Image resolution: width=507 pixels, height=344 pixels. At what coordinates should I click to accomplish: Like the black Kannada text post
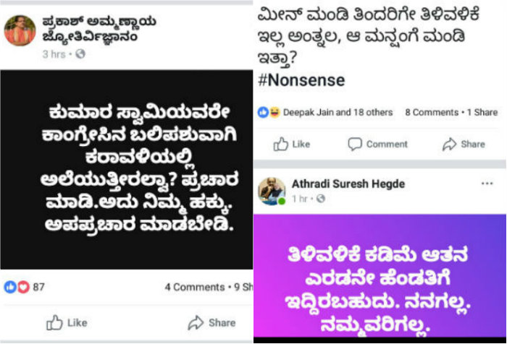click(67, 322)
